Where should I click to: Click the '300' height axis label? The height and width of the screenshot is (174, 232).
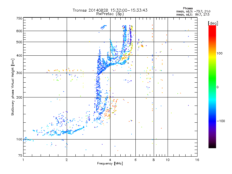(19, 73)
